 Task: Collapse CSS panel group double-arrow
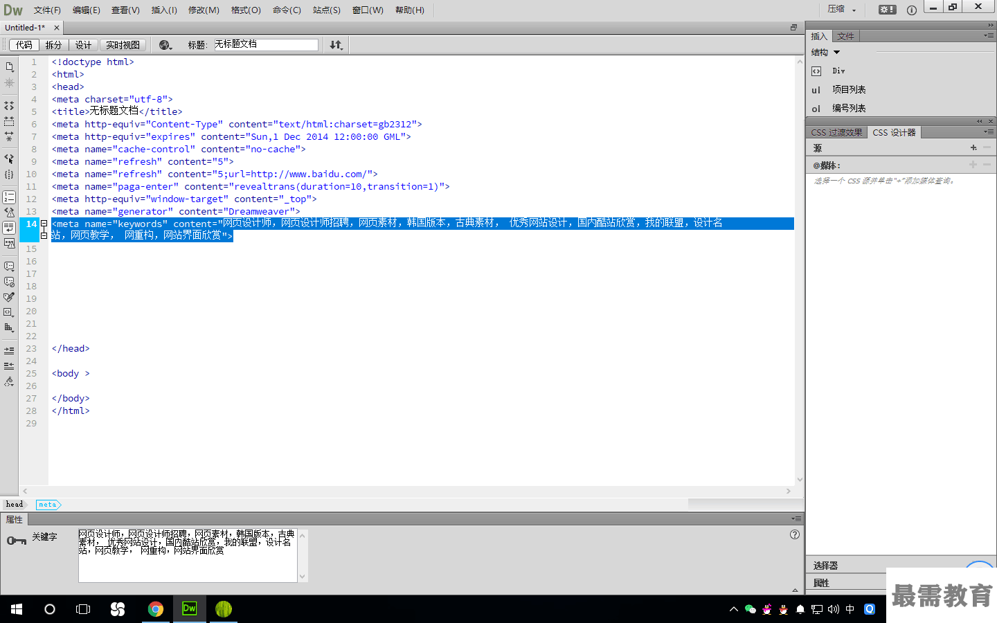click(980, 121)
